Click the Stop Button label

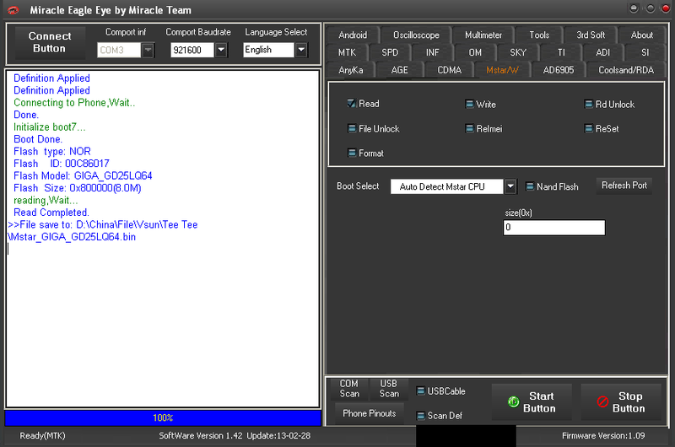click(629, 402)
